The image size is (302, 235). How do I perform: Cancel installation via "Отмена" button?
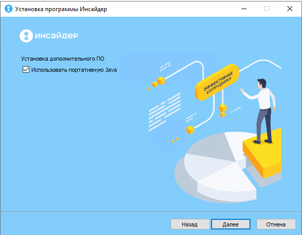coord(276,224)
